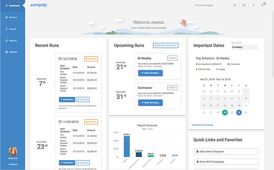Screen dimensions: 274x170
Task: Click the fullscreen expand icon in the header
Action: (x=244, y=5)
